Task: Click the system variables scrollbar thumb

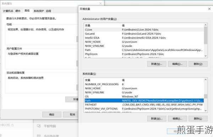Action: tap(206, 96)
